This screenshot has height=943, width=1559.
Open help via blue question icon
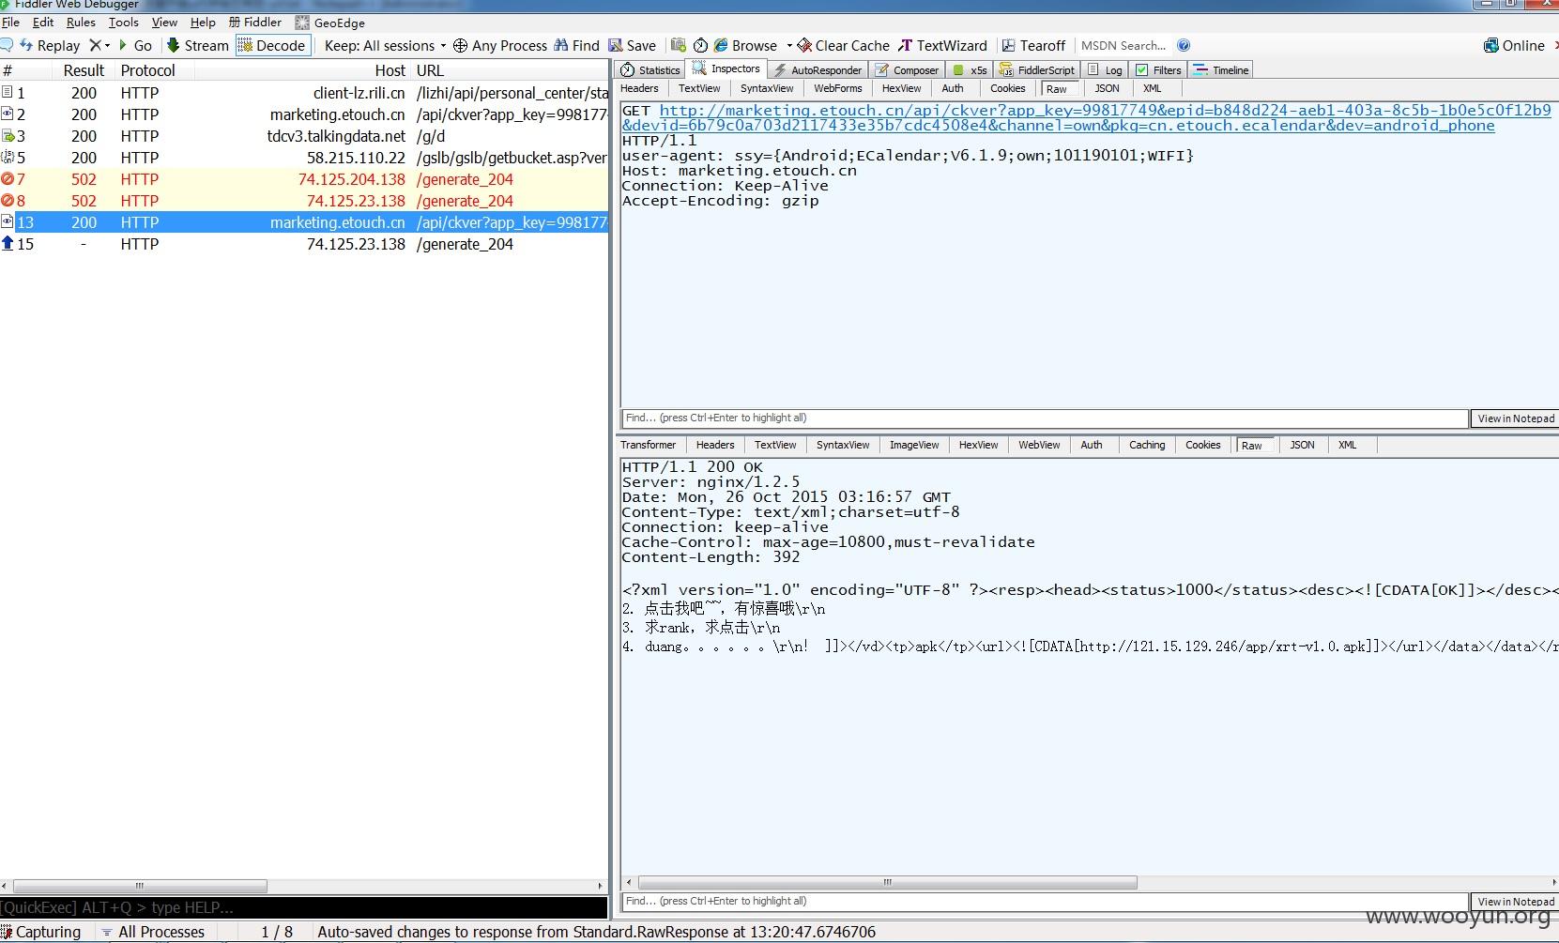[x=1184, y=45]
